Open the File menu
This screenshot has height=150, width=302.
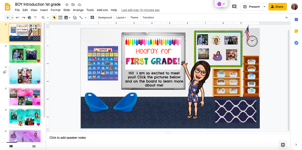coord(17,10)
